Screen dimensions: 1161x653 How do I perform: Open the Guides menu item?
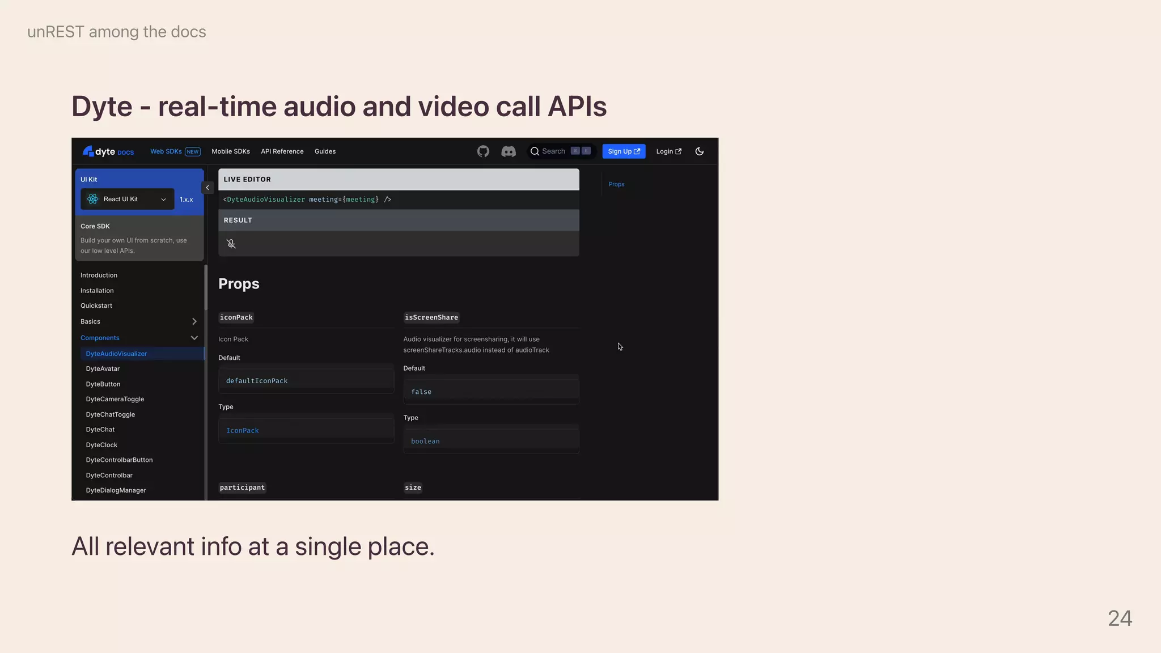[325, 151]
